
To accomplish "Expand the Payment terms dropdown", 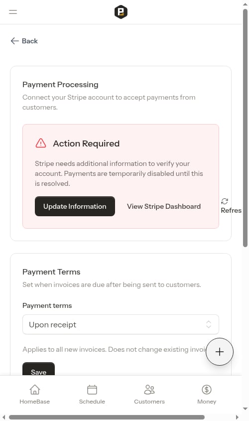I will pos(121,324).
